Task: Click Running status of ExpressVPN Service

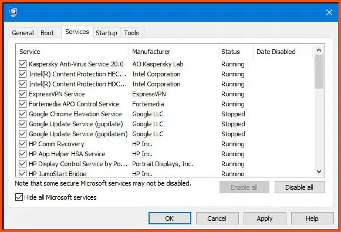Action: pyautogui.click(x=233, y=94)
